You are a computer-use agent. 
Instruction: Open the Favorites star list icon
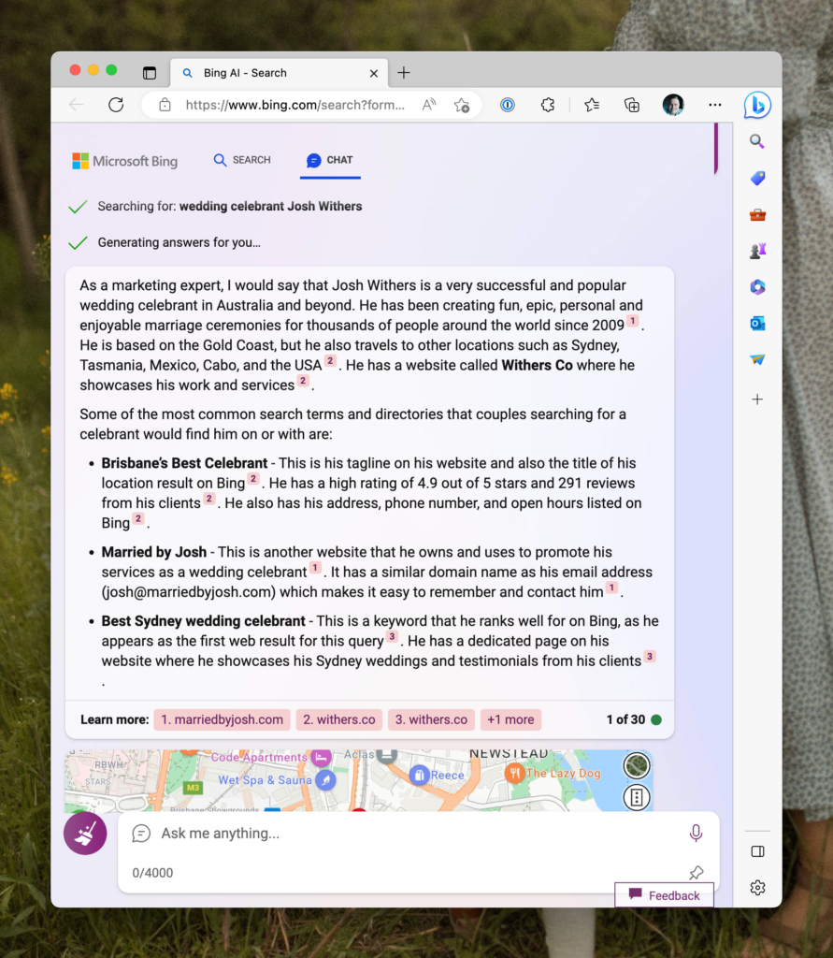[x=591, y=105]
